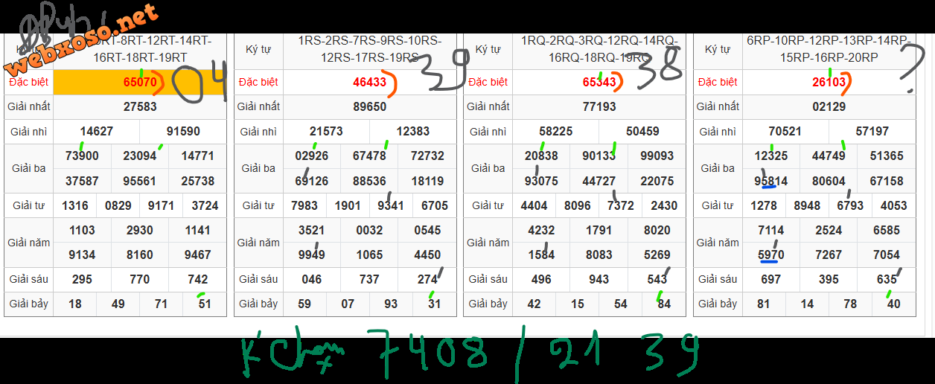Select the red special prize number 65343
The width and height of the screenshot is (935, 384).
point(599,83)
